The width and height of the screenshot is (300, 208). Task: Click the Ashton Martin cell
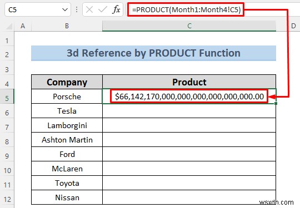pyautogui.click(x=67, y=140)
